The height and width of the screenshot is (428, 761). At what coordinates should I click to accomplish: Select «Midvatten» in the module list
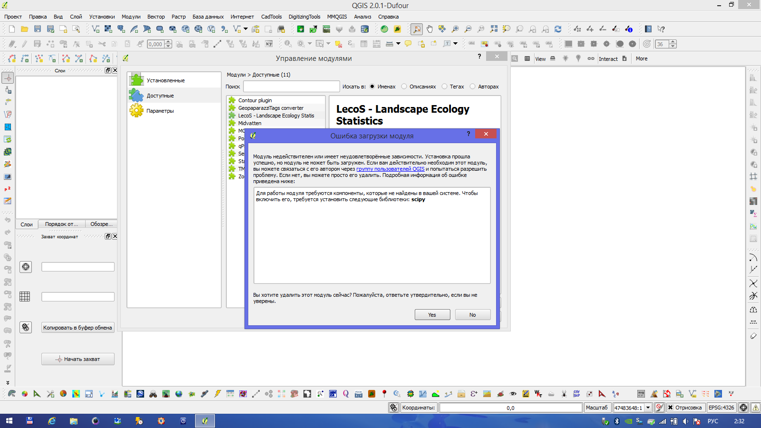(x=250, y=123)
